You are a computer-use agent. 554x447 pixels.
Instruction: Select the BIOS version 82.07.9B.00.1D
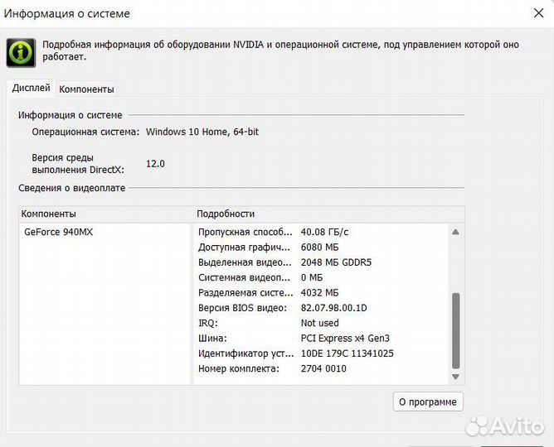334,308
